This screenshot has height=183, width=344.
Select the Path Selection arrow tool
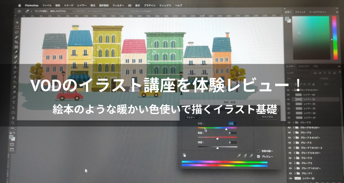(x=14, y=108)
